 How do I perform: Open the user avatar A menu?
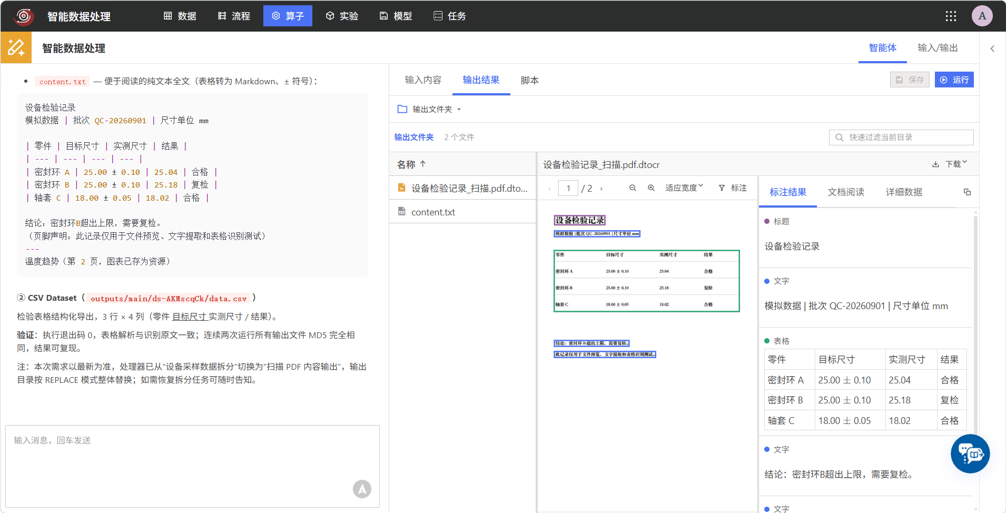[982, 16]
